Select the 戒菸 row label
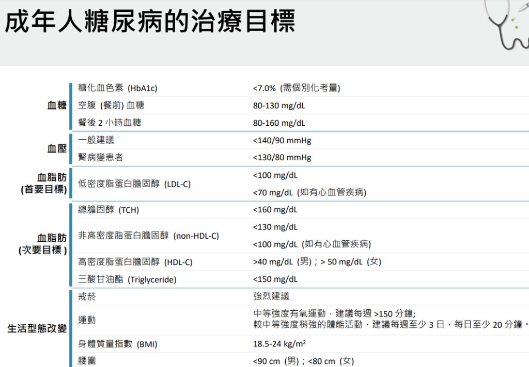This screenshot has height=367, width=529. pos(87,297)
